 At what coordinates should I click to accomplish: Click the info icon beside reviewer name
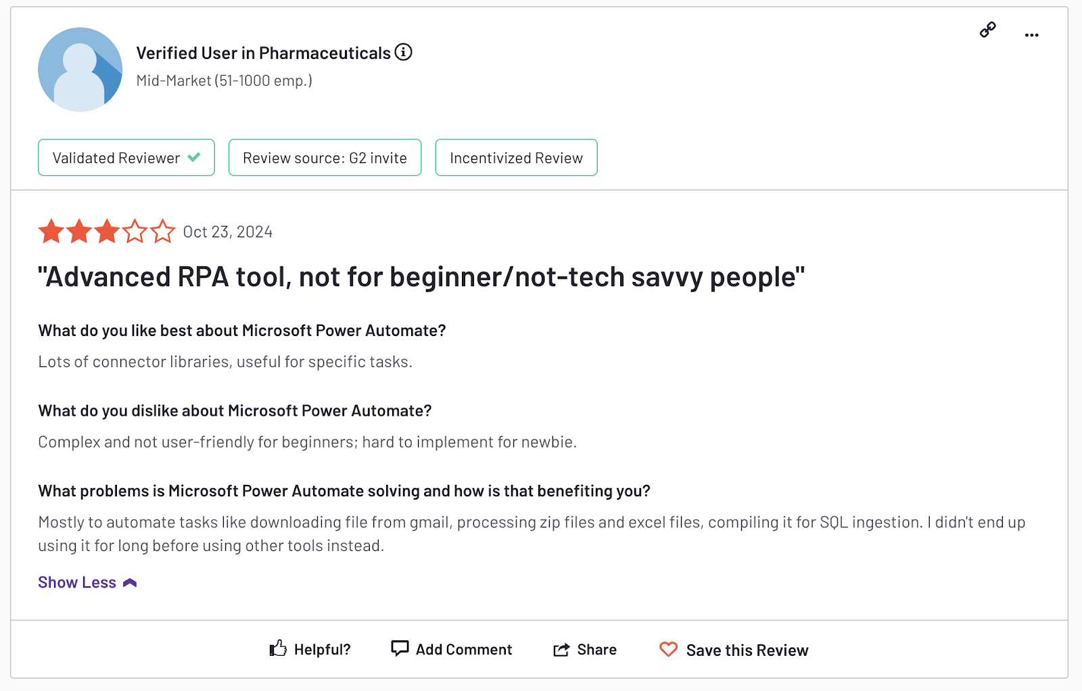pyautogui.click(x=403, y=52)
